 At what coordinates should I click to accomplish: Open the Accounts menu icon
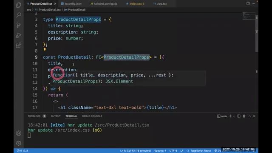point(19,133)
